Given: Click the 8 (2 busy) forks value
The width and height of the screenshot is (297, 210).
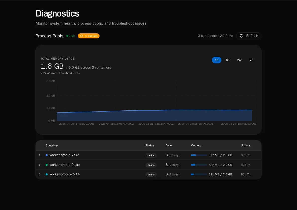Looking at the screenshot, I should pos(172,165).
